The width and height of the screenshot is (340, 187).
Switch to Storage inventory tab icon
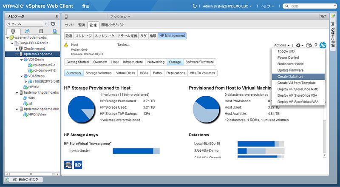[x=41, y=32]
